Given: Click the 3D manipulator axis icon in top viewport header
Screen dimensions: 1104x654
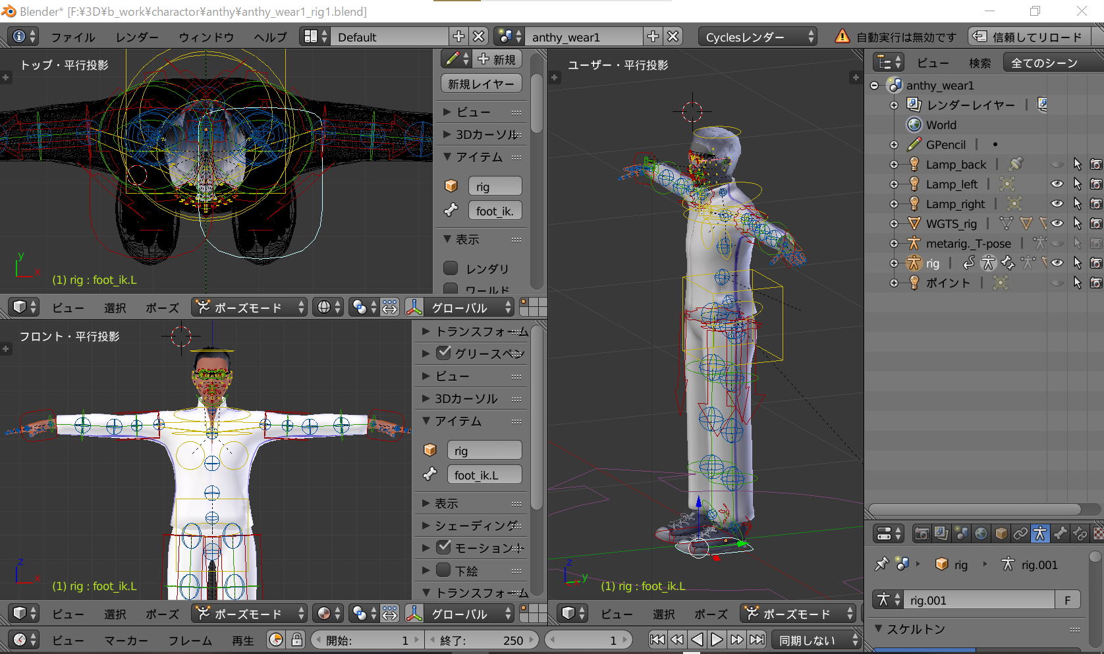Looking at the screenshot, I should coord(414,308).
